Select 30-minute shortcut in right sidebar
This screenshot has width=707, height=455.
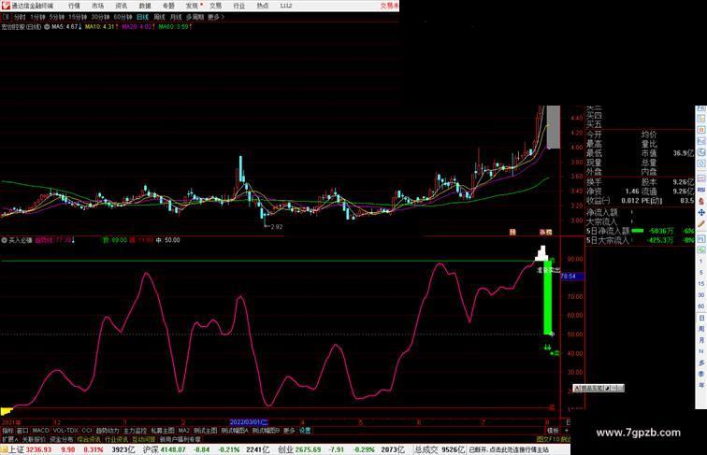click(x=701, y=295)
